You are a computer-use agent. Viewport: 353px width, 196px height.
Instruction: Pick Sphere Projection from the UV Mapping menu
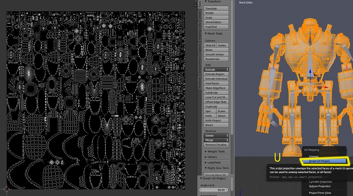point(320,186)
